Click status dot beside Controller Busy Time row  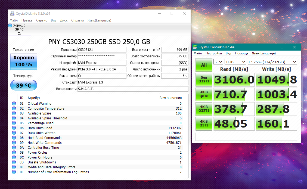14,147
